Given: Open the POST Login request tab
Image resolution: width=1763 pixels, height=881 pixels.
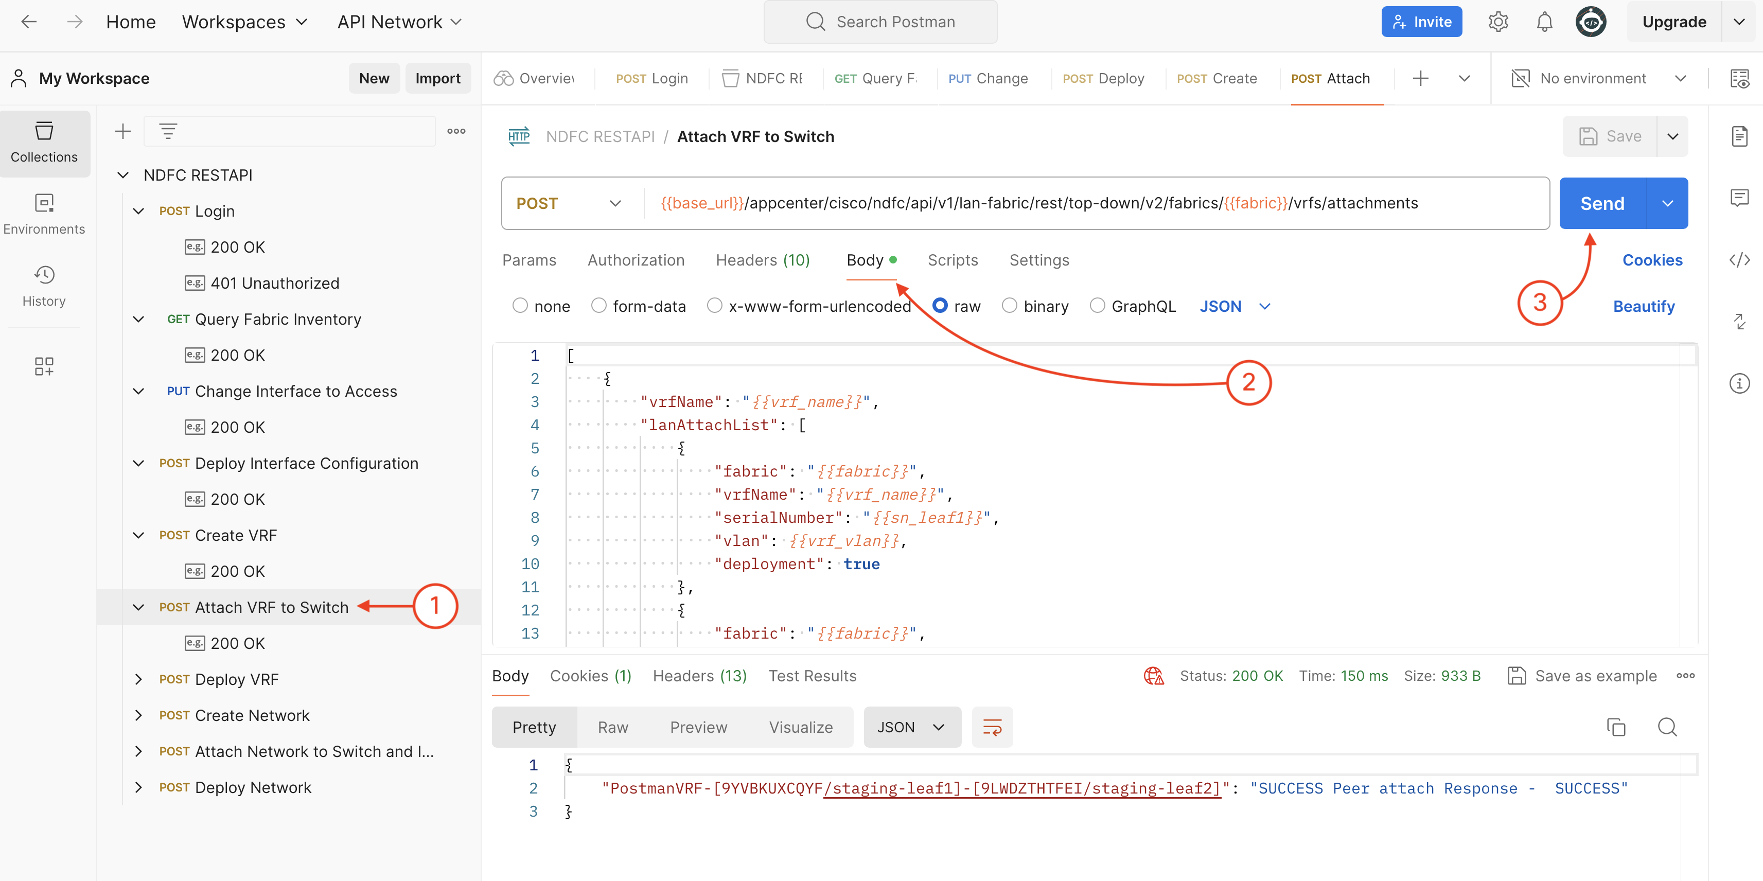Looking at the screenshot, I should [x=651, y=78].
